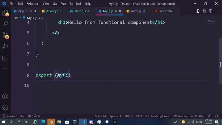Screen dimensions: 222x125
Task: Open the Run and Debug view
Action: pos(5,47)
